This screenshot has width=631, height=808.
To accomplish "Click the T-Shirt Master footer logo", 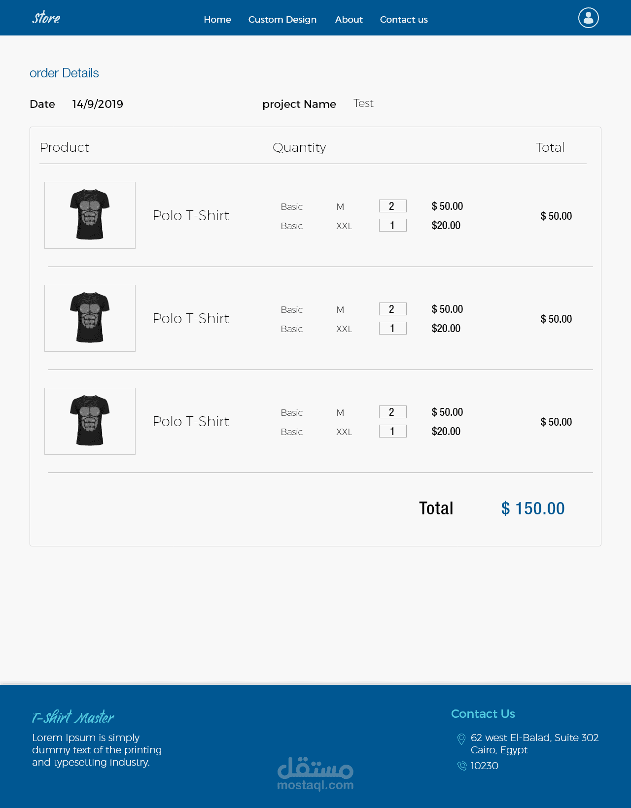I will tap(73, 717).
